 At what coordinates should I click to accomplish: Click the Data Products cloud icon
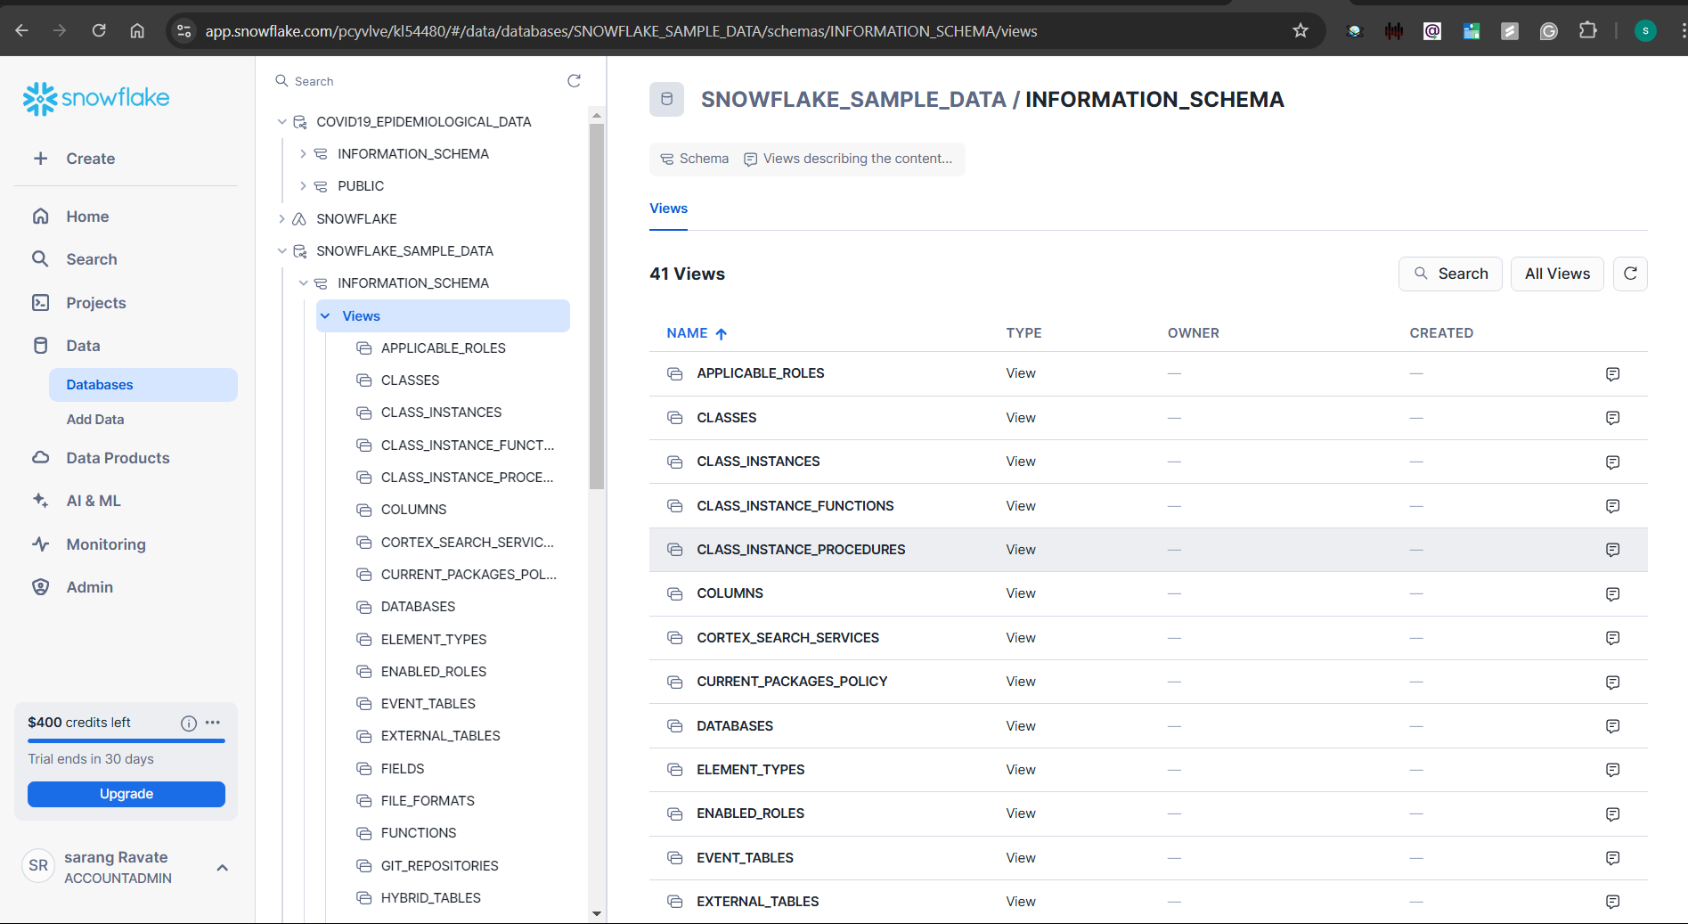pyautogui.click(x=40, y=458)
